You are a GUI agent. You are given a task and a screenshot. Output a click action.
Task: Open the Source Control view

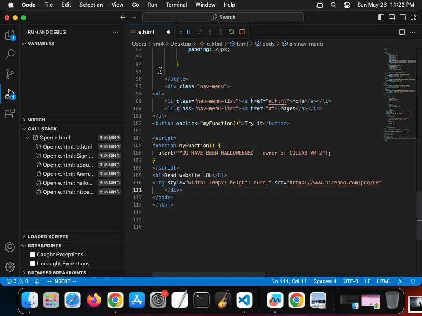click(x=10, y=74)
